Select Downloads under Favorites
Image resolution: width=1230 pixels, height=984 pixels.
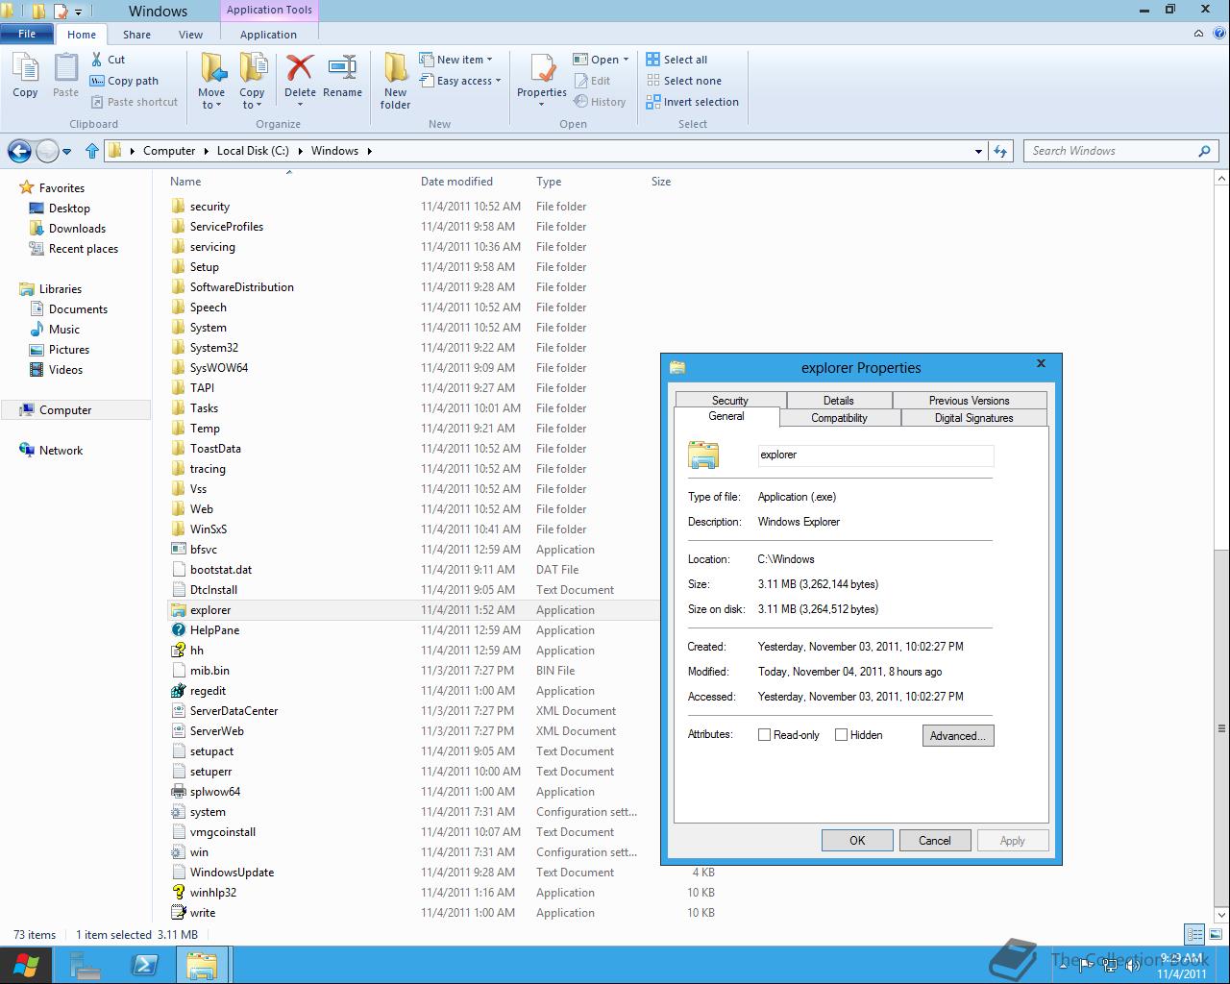tap(77, 229)
